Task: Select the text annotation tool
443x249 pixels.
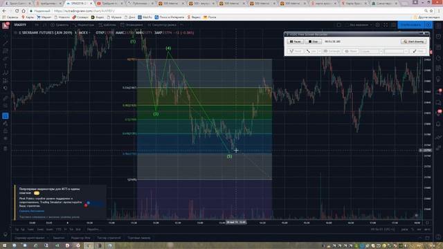Action: tap(6, 66)
